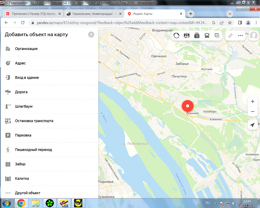Zoom out with the minus button

(252, 112)
